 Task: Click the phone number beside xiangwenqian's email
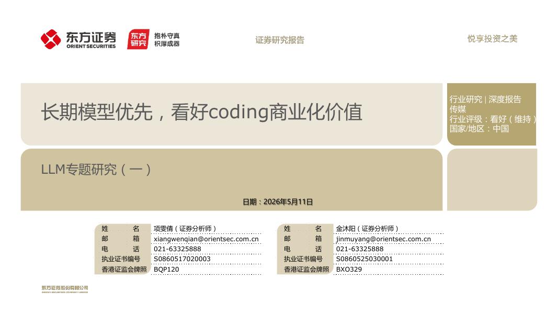(177, 249)
